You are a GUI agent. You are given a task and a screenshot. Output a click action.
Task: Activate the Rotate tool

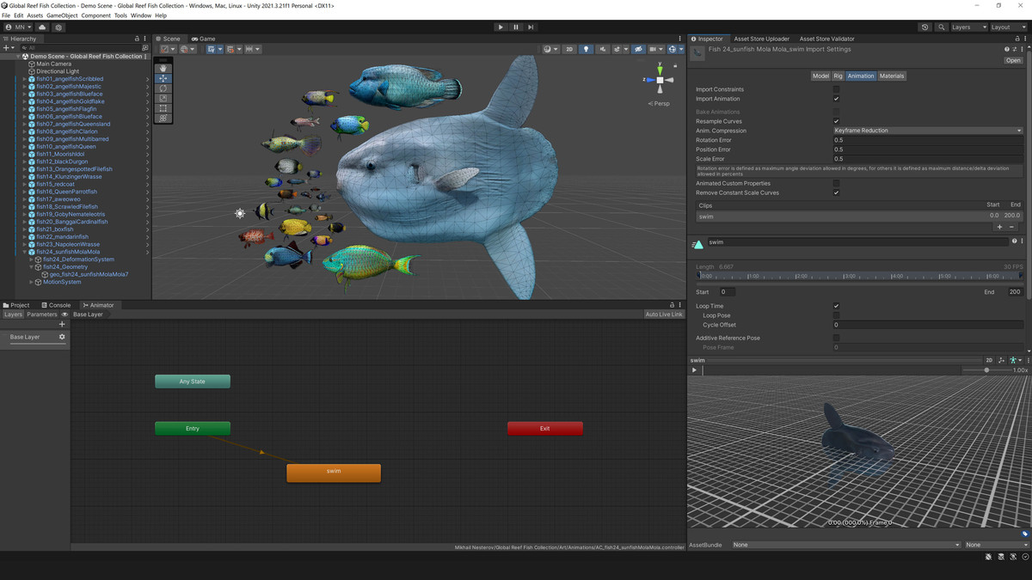click(163, 89)
